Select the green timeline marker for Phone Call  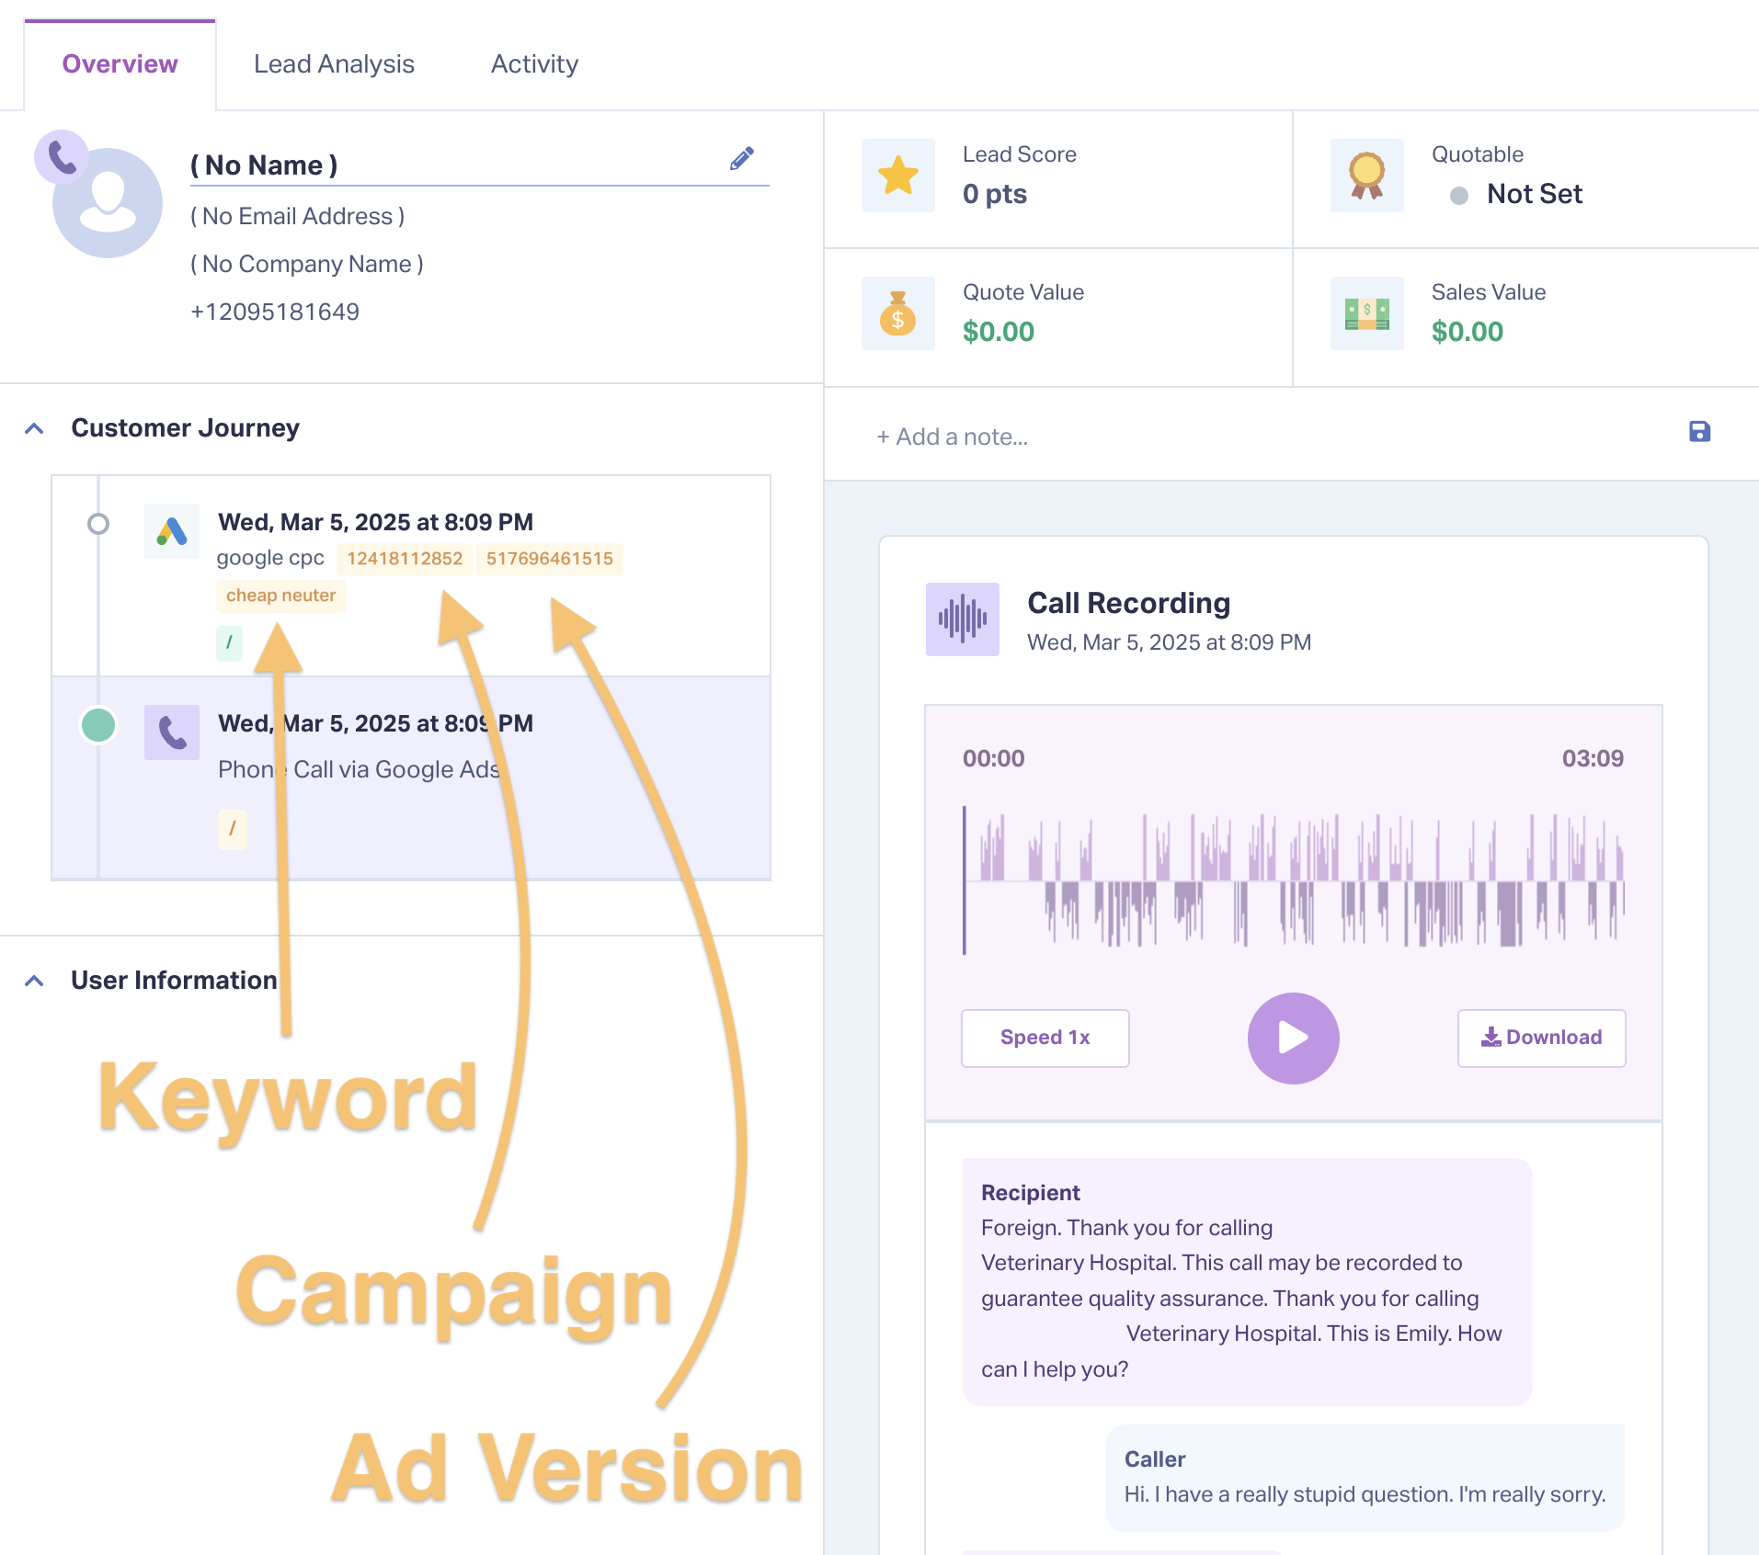click(98, 725)
